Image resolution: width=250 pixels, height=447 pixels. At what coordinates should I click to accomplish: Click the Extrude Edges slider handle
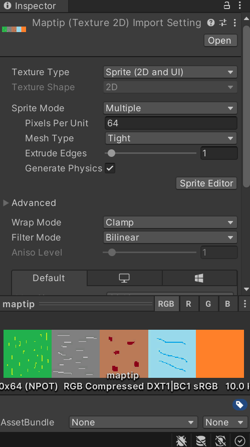click(x=111, y=153)
